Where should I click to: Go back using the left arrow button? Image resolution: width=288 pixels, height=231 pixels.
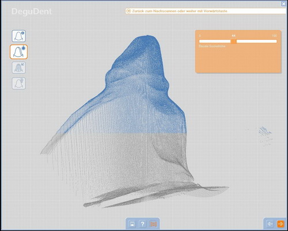pyautogui.click(x=270, y=224)
